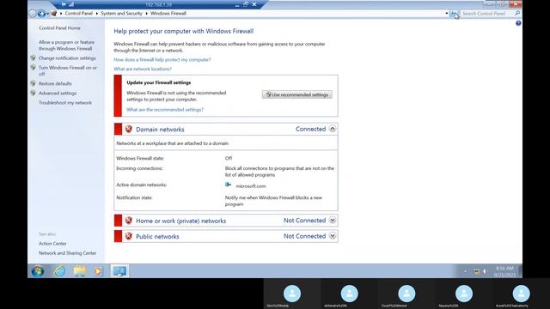This screenshot has height=309, width=550.
Task: Open the help question mark icon
Action: click(518, 23)
